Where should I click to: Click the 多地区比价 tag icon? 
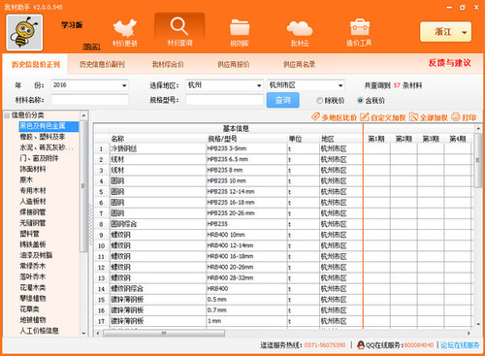[x=315, y=116]
